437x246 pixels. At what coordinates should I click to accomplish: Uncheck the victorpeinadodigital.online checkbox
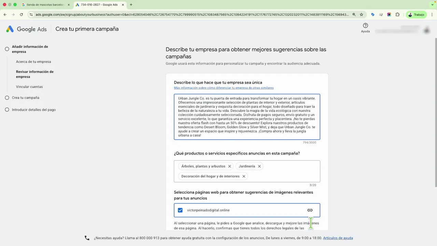pos(180,210)
